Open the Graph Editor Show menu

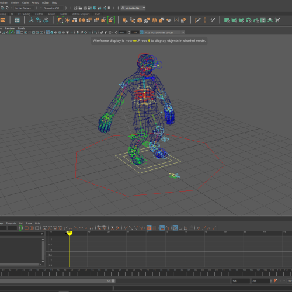click(x=29, y=223)
